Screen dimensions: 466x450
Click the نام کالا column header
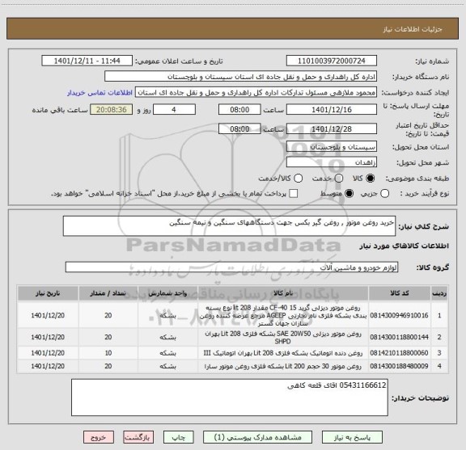(282, 293)
